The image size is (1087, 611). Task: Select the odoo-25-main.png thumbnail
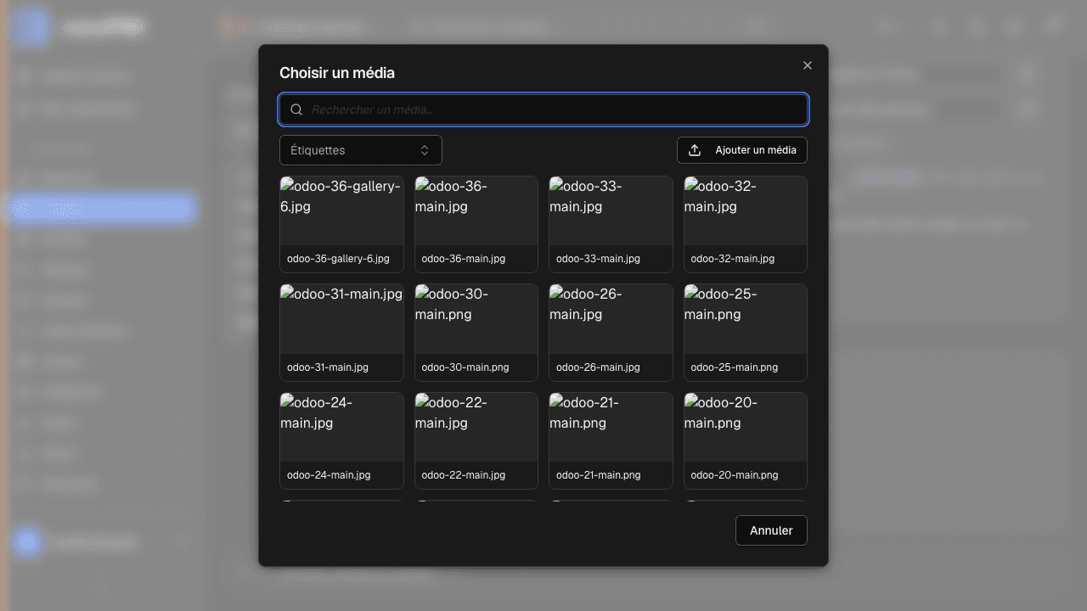(x=746, y=318)
